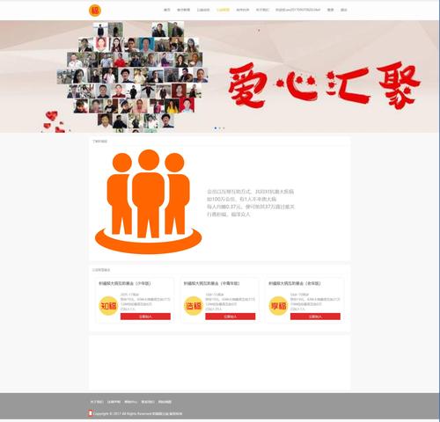Open the first navigation menu item

coord(167,10)
